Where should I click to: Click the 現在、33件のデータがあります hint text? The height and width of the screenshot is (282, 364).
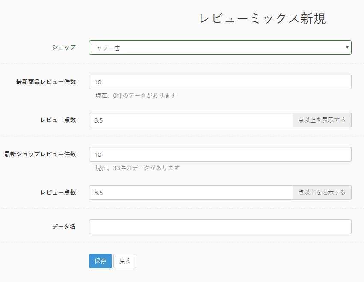pyautogui.click(x=137, y=168)
